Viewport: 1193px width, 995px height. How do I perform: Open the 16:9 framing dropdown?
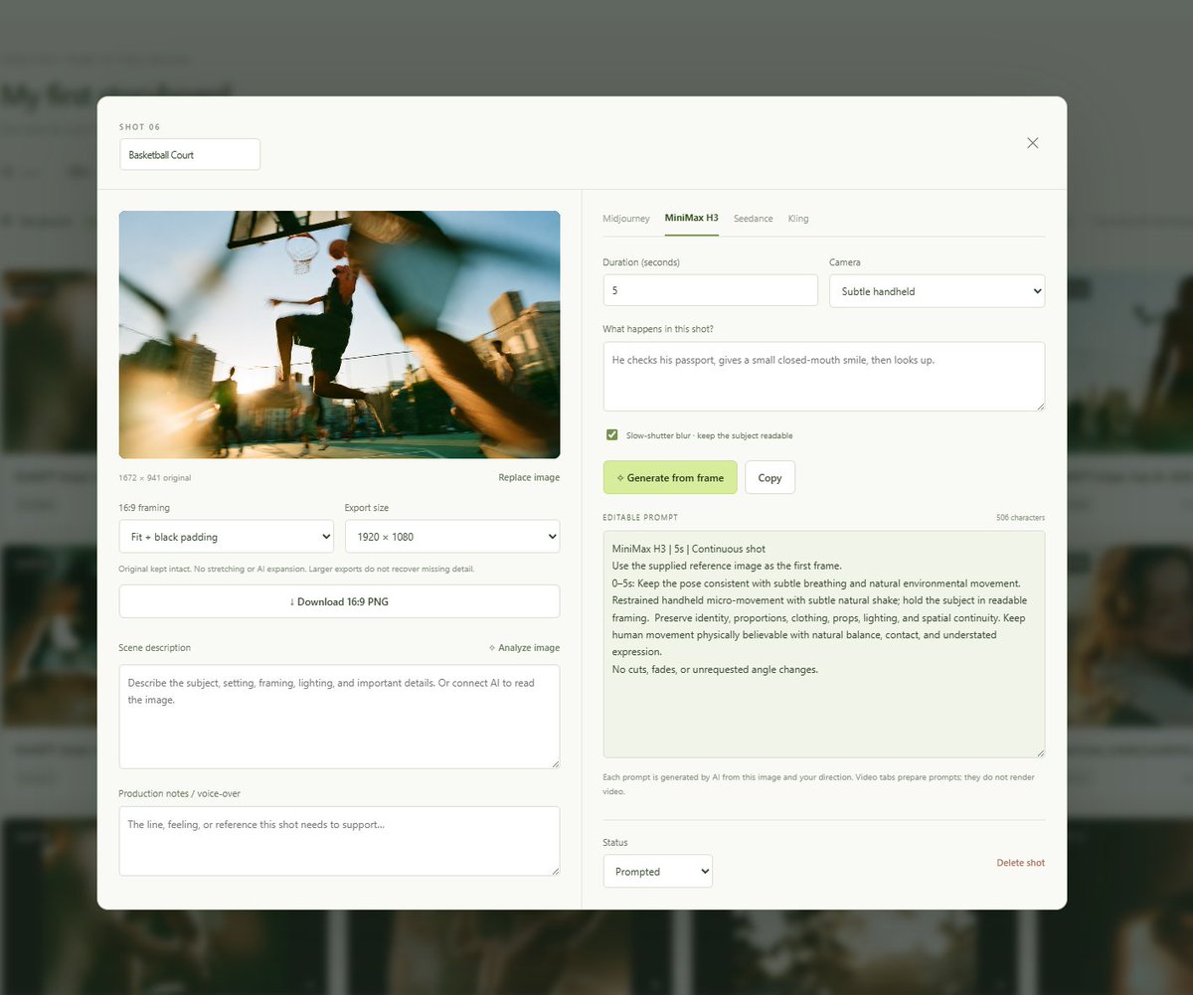226,537
